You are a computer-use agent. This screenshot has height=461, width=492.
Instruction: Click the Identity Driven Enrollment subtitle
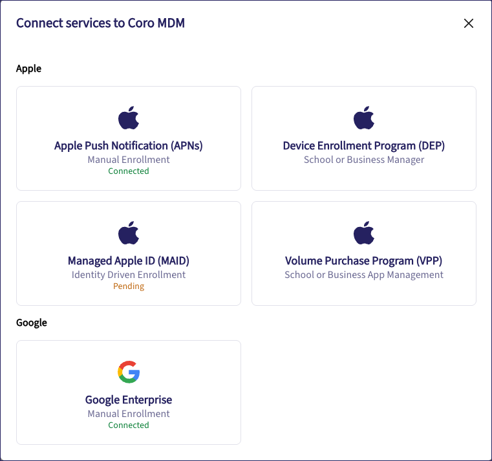pyautogui.click(x=129, y=275)
